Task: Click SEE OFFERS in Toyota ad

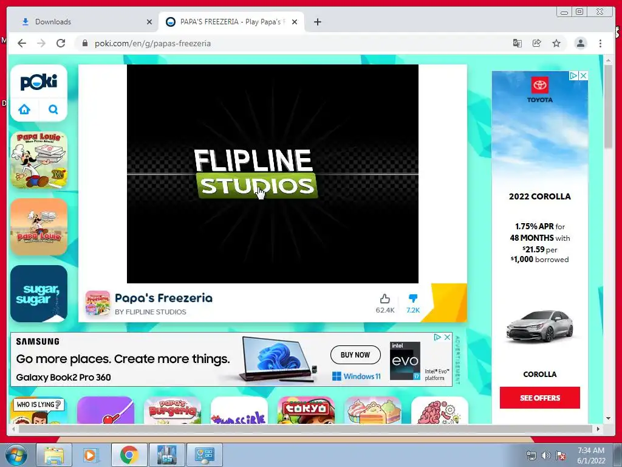Action: tap(540, 398)
